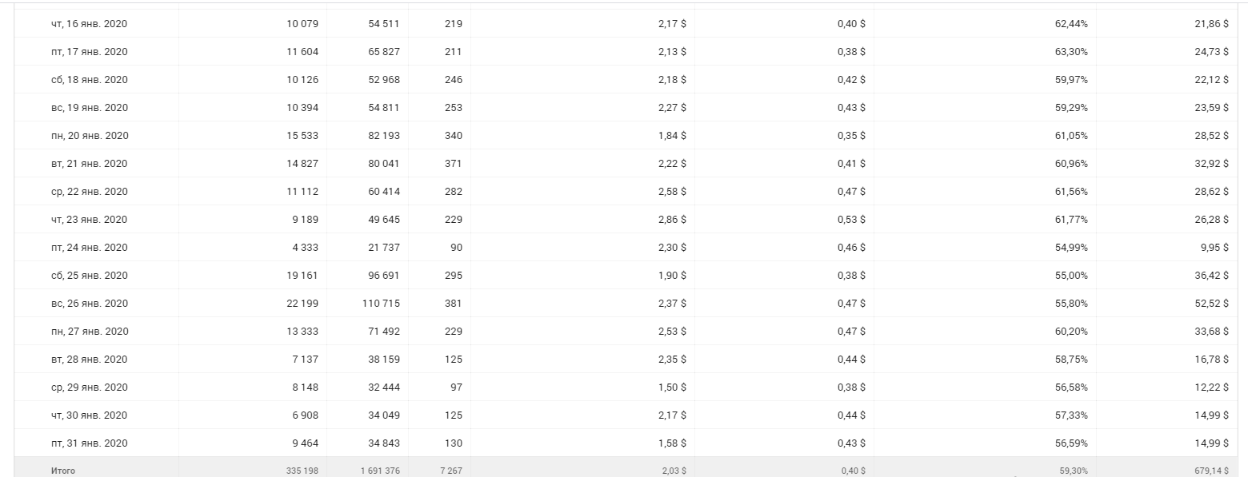Click the 61,56% percentage cell
This screenshot has height=477, width=1248.
(x=1071, y=192)
